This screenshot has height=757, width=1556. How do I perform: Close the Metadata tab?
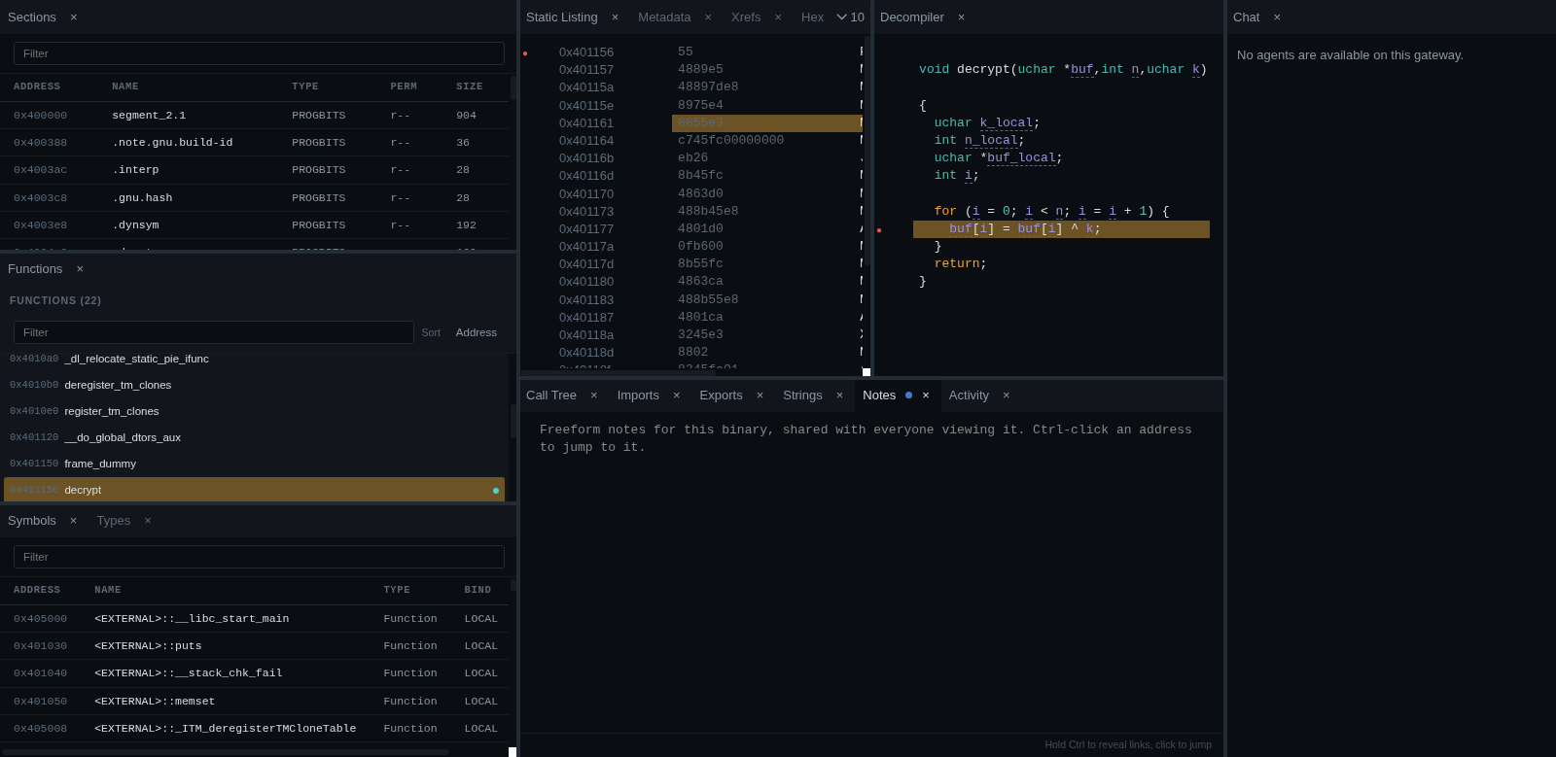pos(708,17)
